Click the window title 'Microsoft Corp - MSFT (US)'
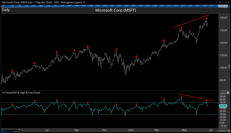 pos(17,2)
